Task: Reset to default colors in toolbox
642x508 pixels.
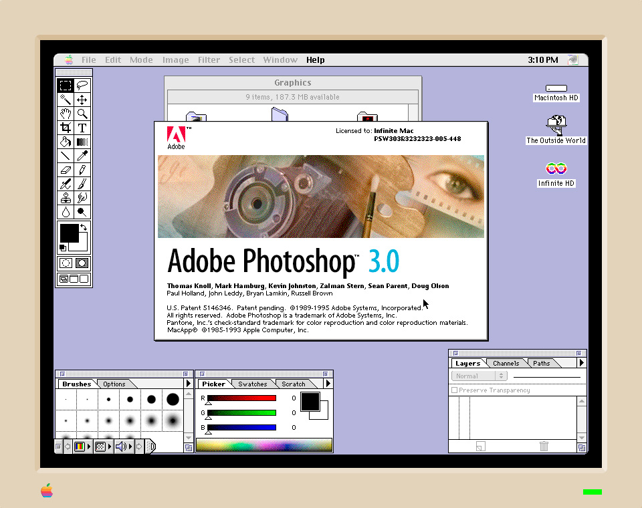Action: pyautogui.click(x=63, y=247)
